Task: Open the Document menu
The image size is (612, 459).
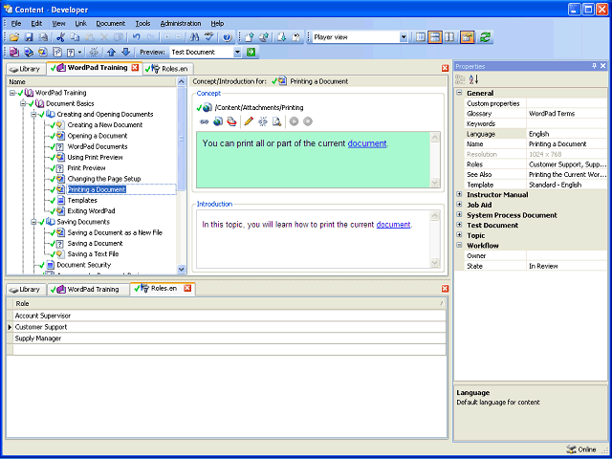Action: pyautogui.click(x=111, y=23)
